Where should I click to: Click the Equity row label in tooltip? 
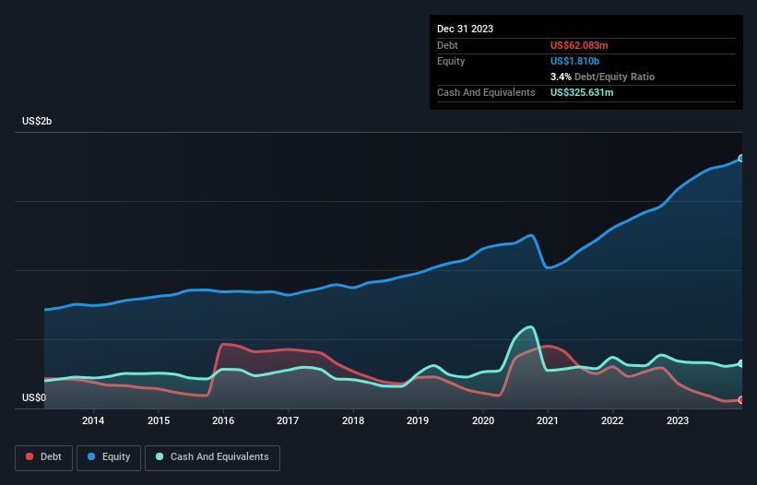point(451,61)
